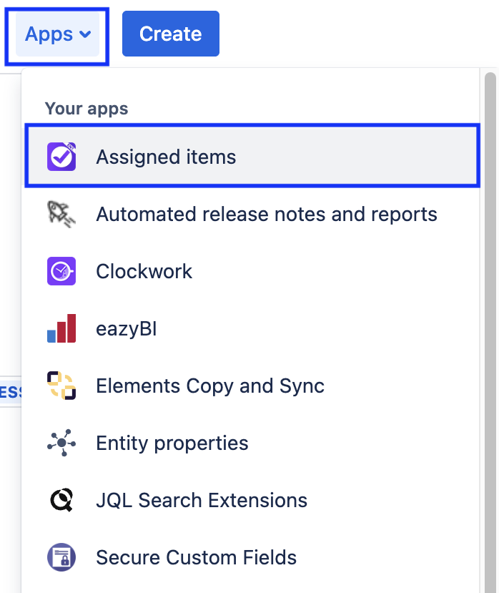Click the Assigned items checkmark icon
Viewport: 499px width, 593px height.
pos(61,157)
